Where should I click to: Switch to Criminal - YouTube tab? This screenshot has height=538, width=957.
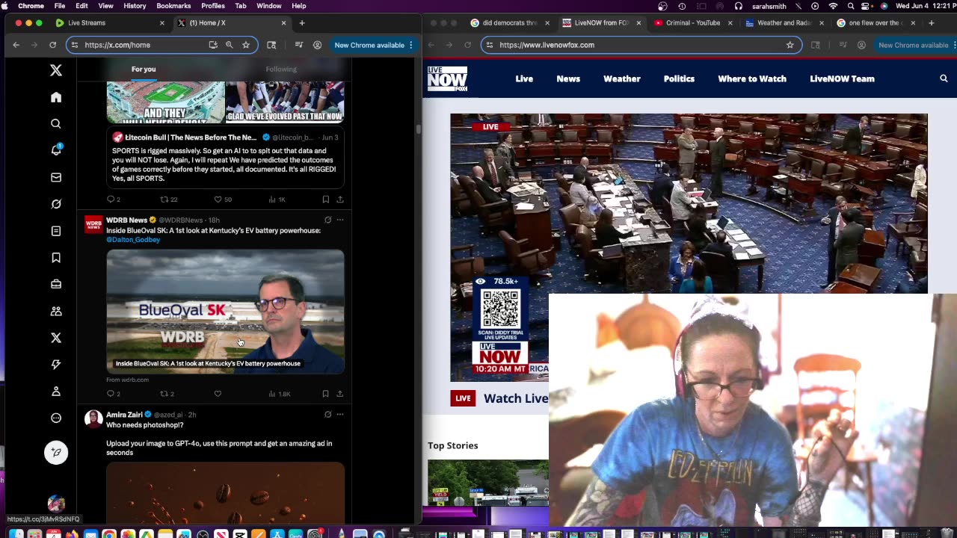693,23
